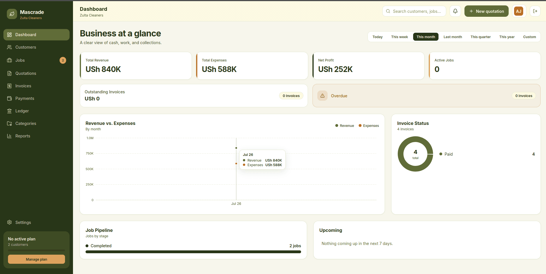Switch to This year range
The width and height of the screenshot is (546, 274).
click(x=507, y=37)
